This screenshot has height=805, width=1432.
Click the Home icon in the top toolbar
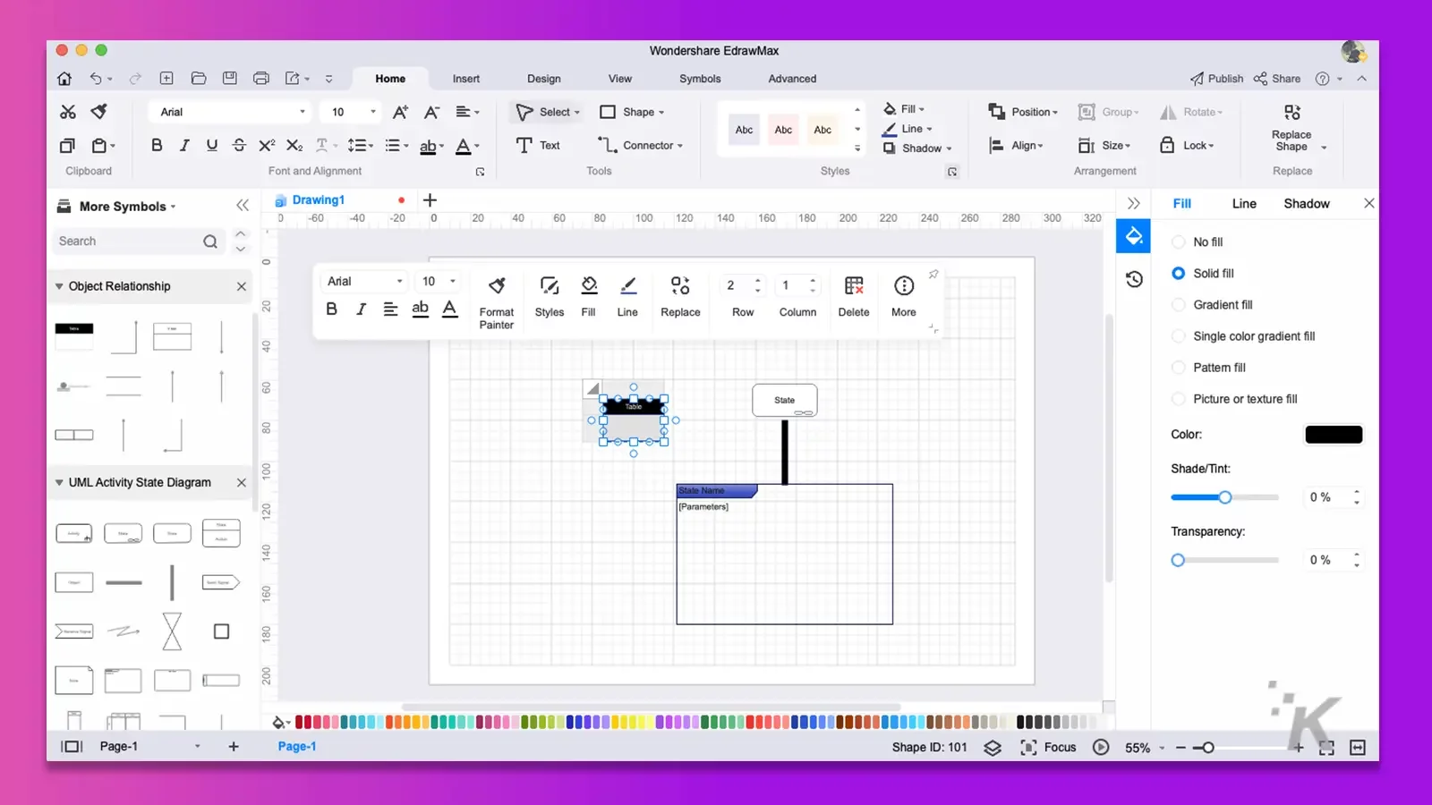tap(64, 79)
